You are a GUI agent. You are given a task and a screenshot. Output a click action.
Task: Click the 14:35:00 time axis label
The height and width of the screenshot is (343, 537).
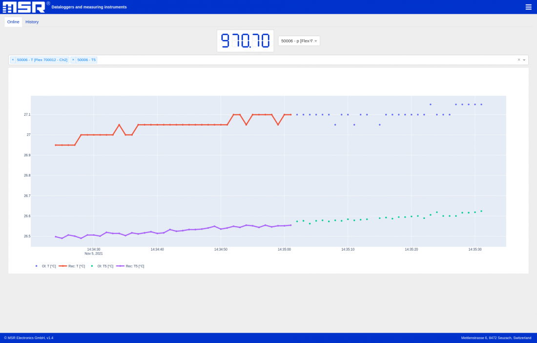284,249
